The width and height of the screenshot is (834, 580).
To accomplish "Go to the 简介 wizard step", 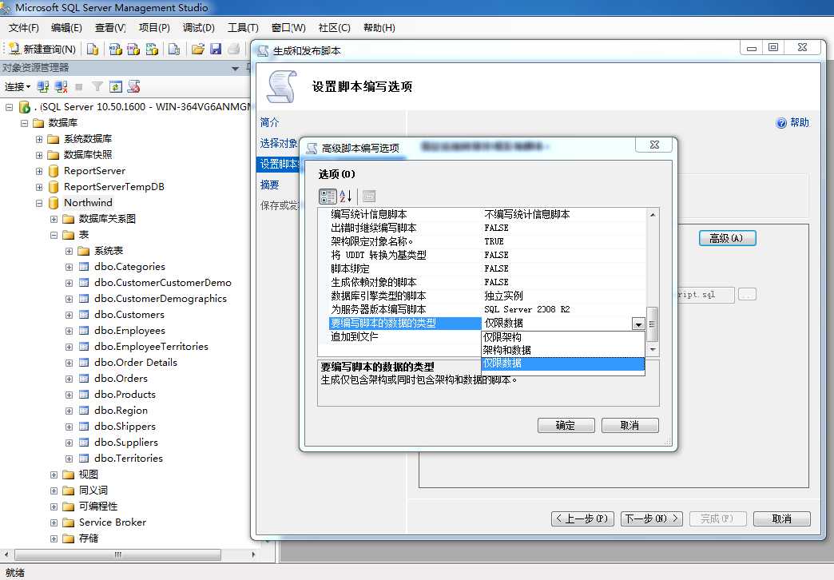I will click(269, 122).
